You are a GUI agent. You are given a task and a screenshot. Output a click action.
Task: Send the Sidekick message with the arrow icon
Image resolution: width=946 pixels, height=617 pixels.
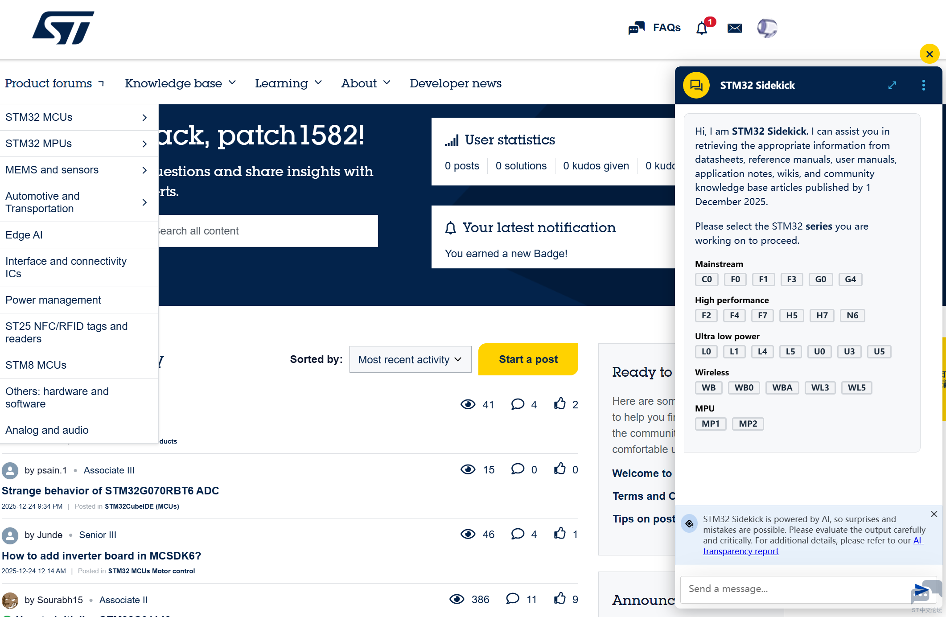[921, 590]
